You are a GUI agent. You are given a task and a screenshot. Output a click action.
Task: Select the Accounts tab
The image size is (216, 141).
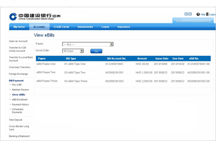tap(39, 27)
